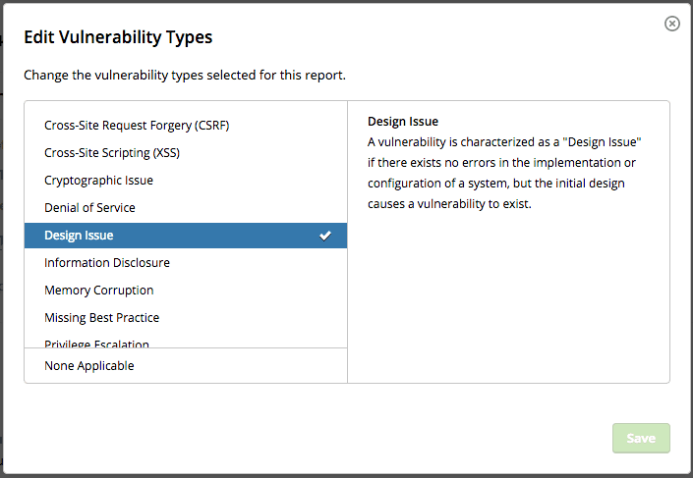
Task: Pick Information Disclosure in the list
Action: tap(107, 263)
